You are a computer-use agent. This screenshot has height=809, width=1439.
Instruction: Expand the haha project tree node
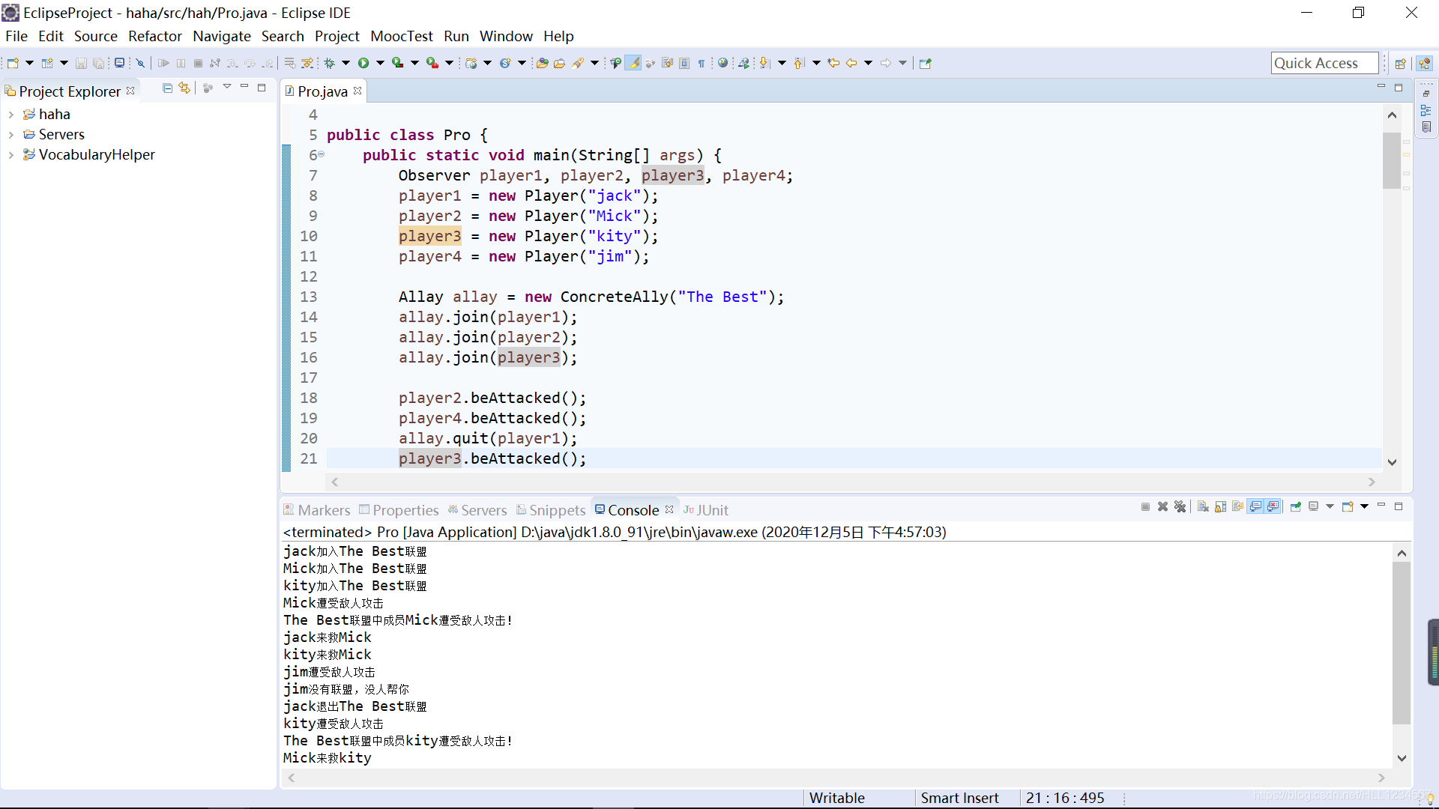click(11, 115)
